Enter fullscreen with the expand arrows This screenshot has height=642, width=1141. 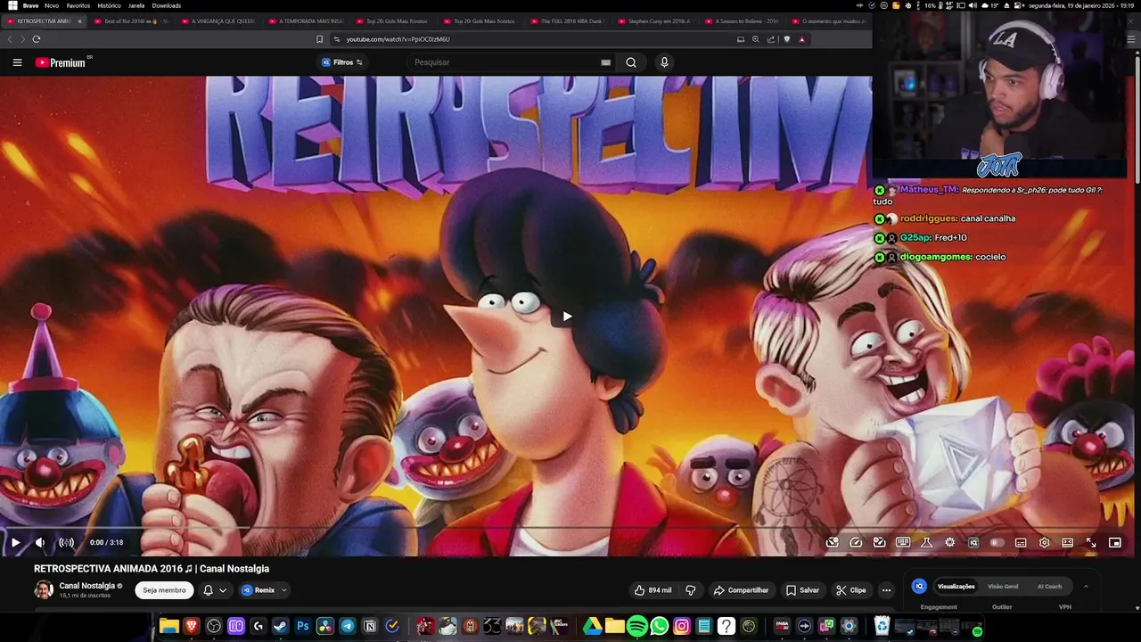[1091, 542]
